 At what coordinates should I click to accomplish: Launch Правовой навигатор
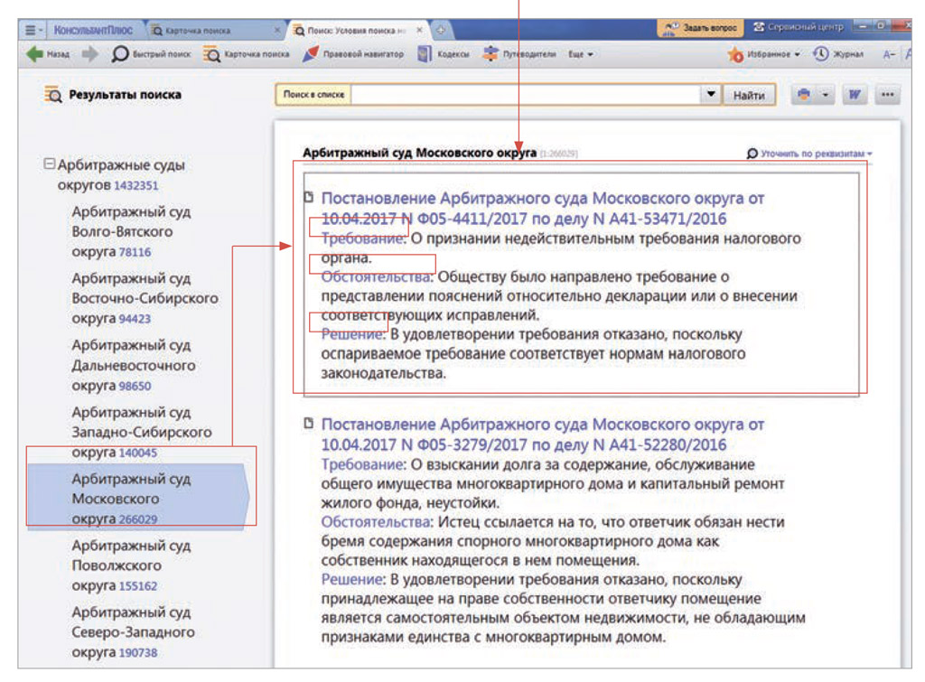pos(353,54)
